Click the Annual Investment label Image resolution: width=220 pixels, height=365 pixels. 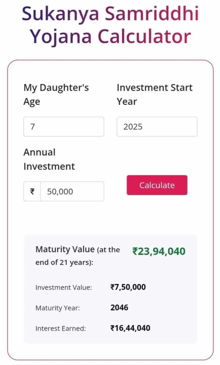pyautogui.click(x=49, y=159)
